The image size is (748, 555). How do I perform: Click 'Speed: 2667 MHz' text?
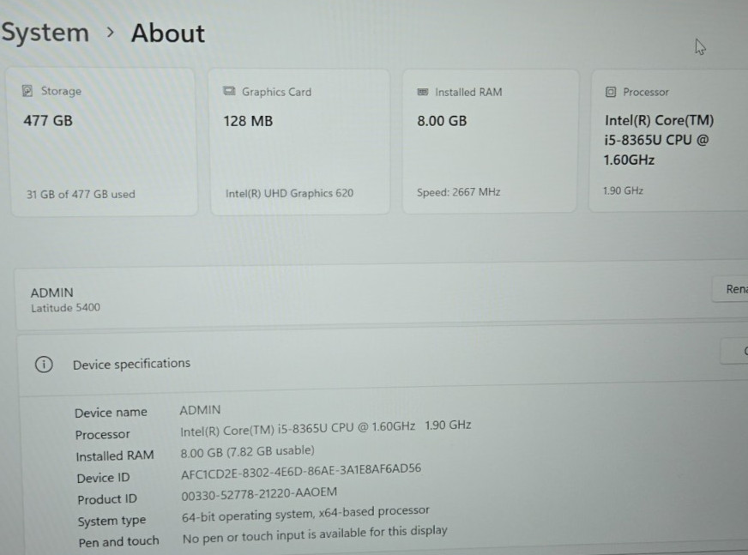point(458,192)
